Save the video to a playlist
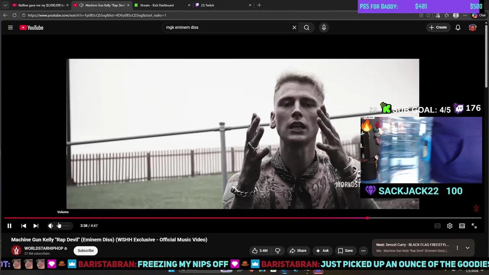The image size is (489, 275). point(345,251)
